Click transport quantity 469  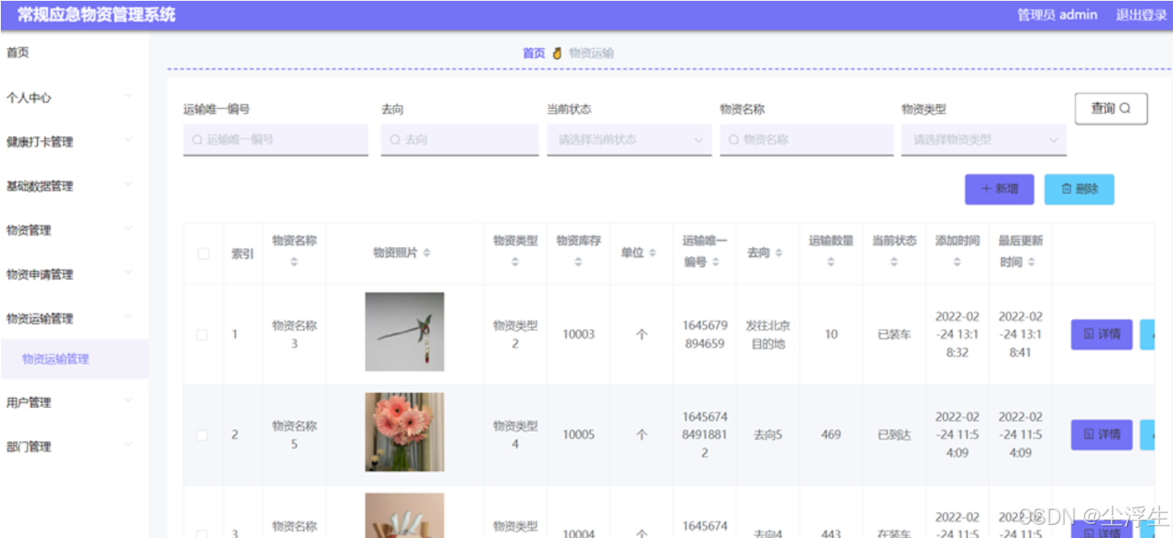[831, 435]
